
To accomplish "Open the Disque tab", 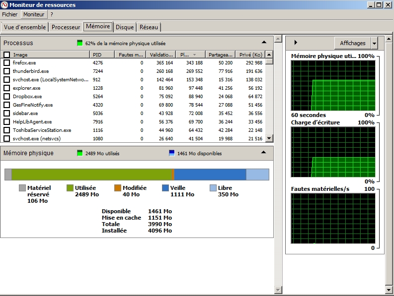I will pos(125,27).
